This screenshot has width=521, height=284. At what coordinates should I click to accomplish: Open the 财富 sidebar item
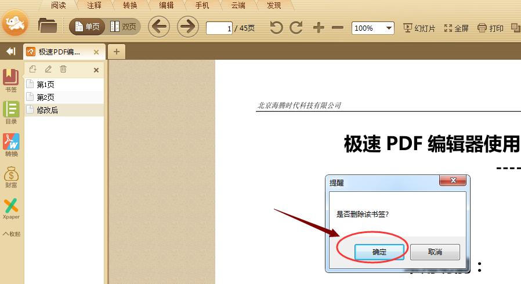[x=11, y=177]
